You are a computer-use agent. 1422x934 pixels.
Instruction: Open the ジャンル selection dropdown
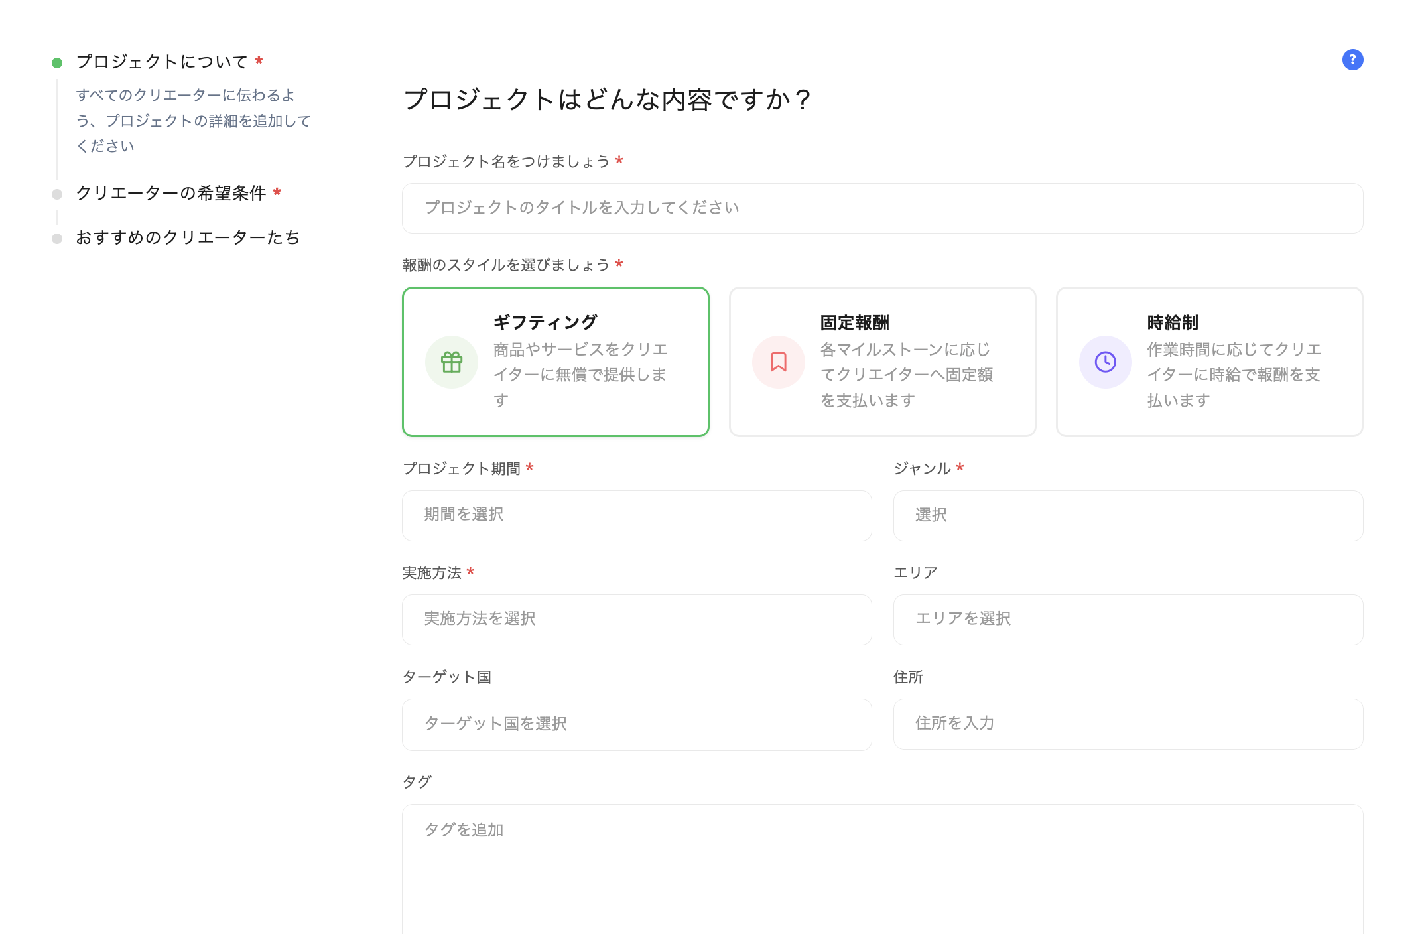click(x=1128, y=515)
